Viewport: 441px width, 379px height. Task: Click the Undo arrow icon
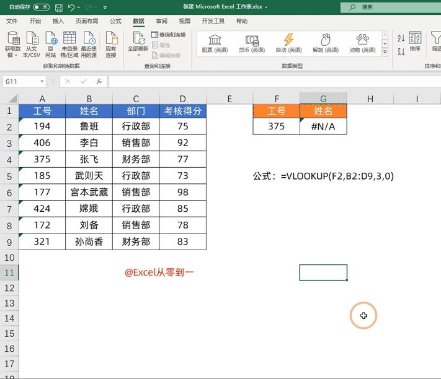click(x=71, y=7)
